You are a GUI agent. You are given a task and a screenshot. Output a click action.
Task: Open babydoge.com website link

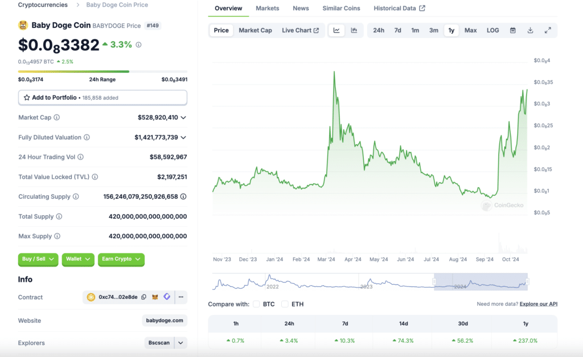(165, 320)
